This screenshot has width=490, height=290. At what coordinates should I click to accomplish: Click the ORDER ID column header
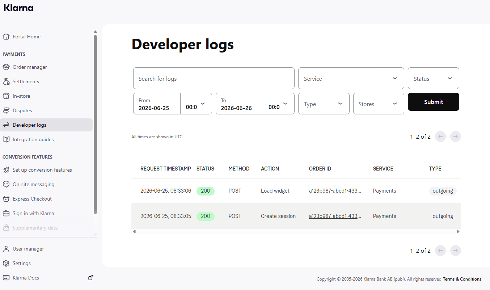320,169
